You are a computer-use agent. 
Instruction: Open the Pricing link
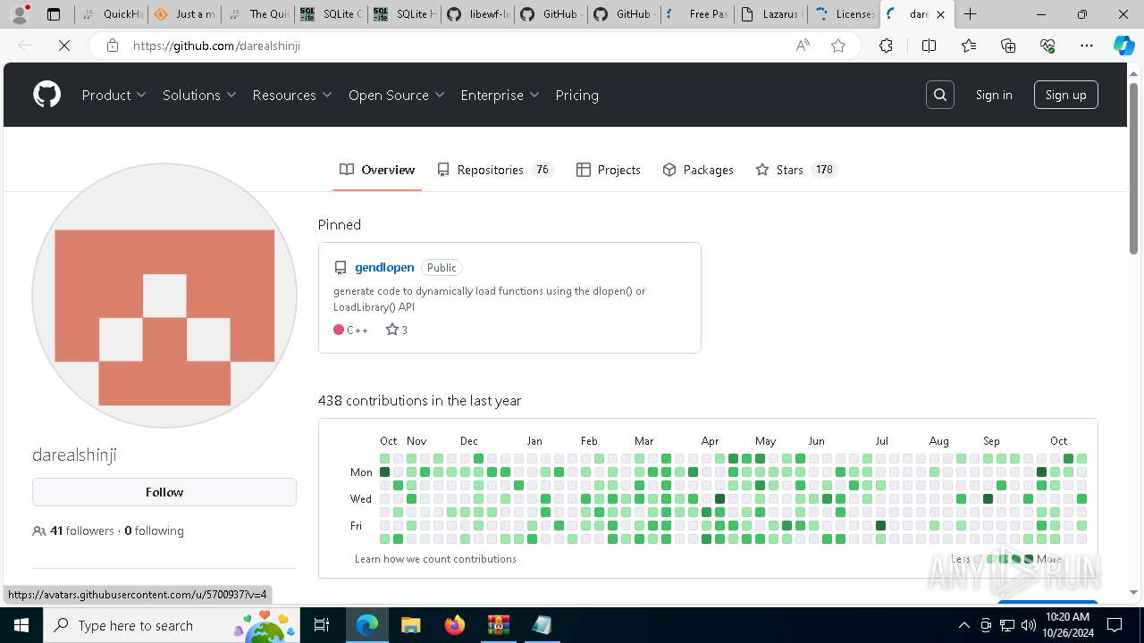point(576,95)
